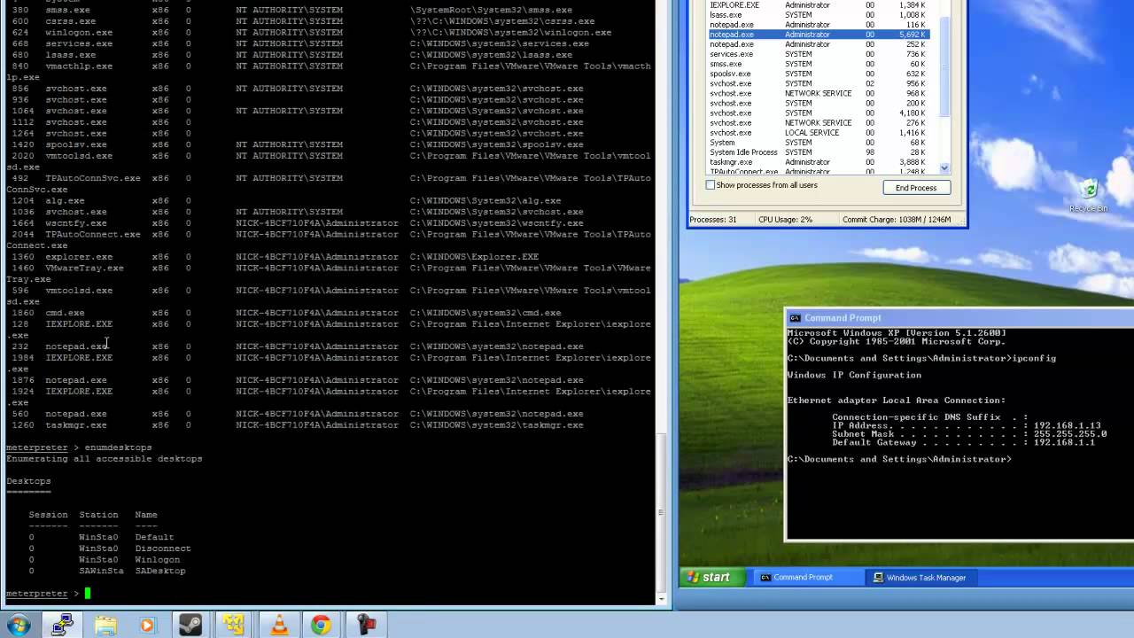Screen dimensions: 1134x638
Task: Select services.exe process in Task Manager
Action: [818, 54]
